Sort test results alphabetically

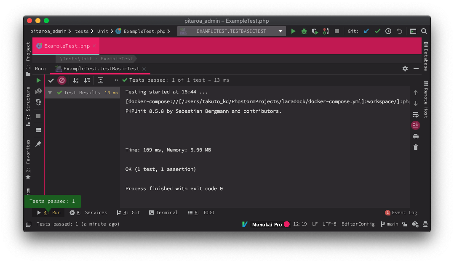tap(76, 80)
